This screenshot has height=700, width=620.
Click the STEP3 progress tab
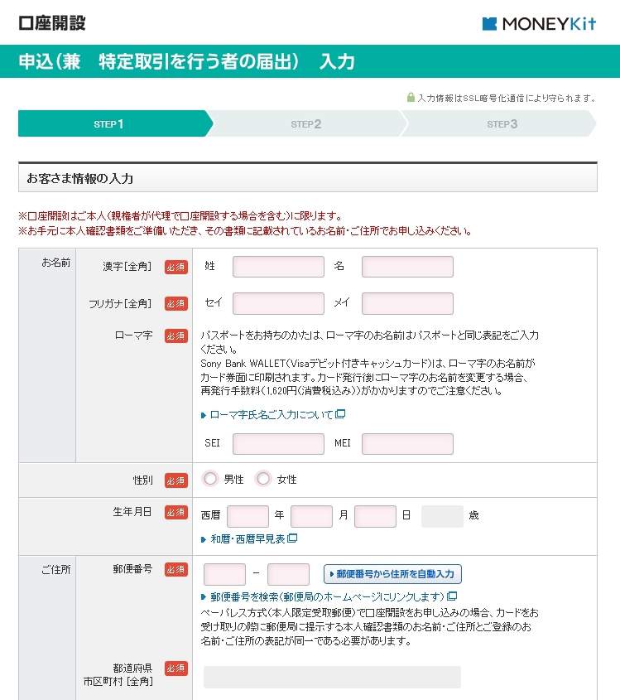[500, 123]
